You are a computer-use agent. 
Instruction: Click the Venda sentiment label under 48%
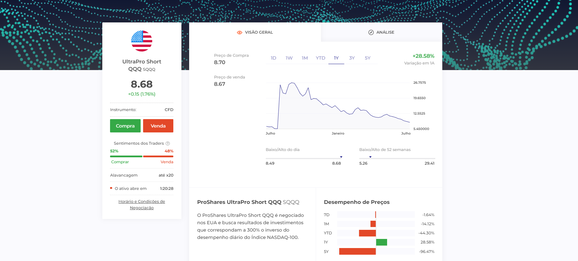coord(167,162)
